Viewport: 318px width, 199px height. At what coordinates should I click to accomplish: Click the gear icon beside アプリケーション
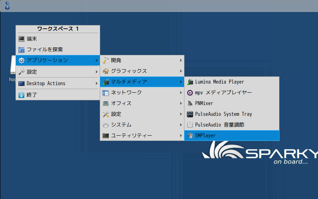pos(21,60)
